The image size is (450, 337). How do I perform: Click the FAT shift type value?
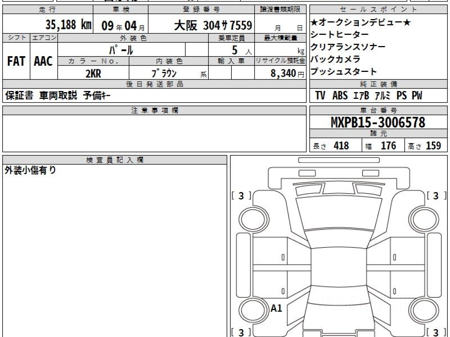[x=16, y=61]
